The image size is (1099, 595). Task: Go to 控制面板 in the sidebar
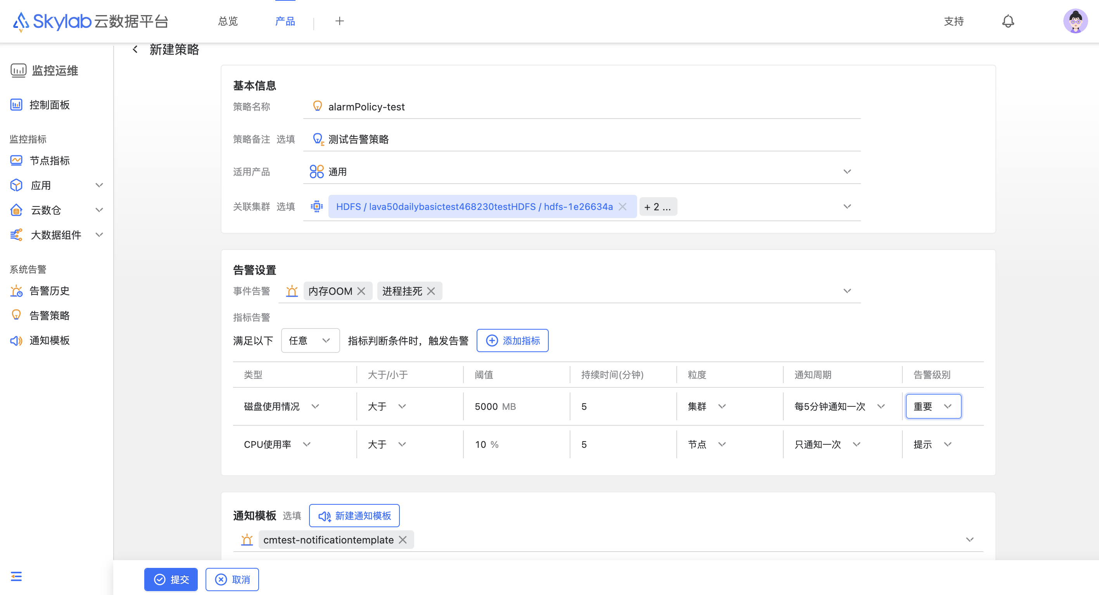click(x=49, y=105)
